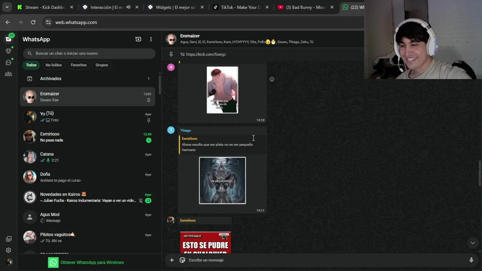Switch to Widgets tab
The image size is (482, 271).
pyautogui.click(x=176, y=7)
